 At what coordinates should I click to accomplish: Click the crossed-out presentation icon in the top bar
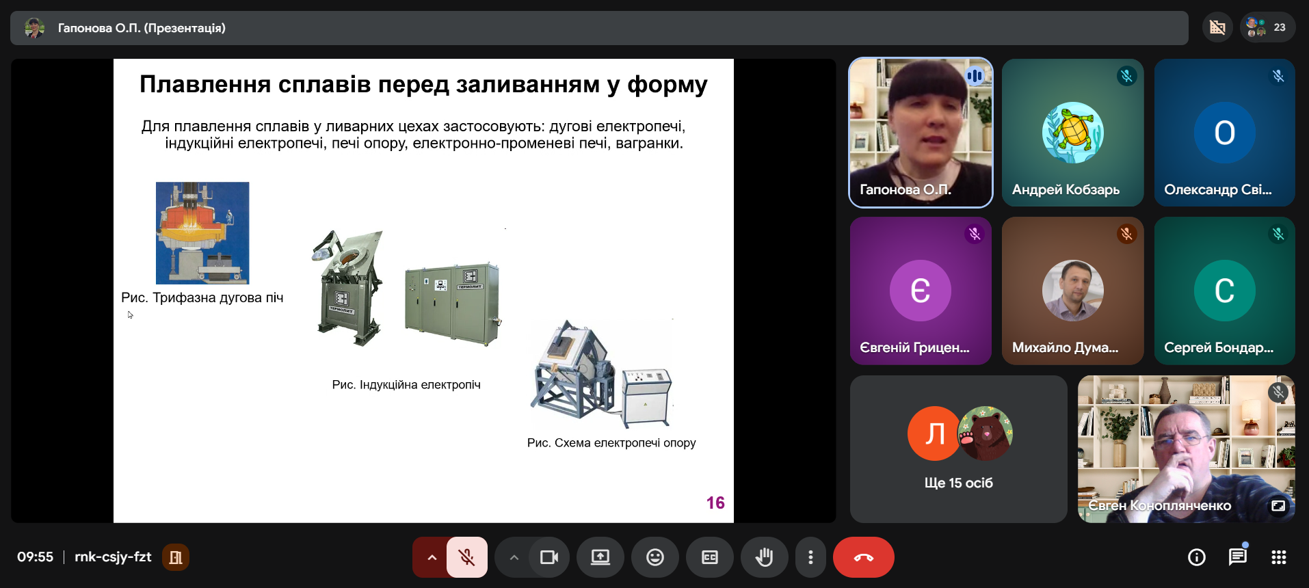point(1217,27)
